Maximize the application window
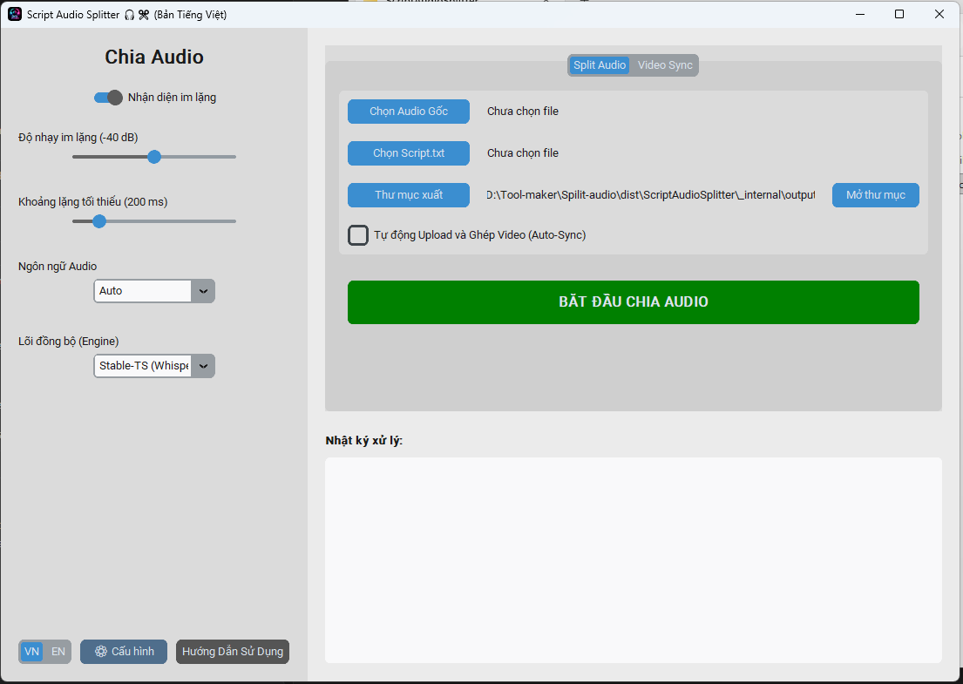This screenshot has height=684, width=963. pos(899,15)
